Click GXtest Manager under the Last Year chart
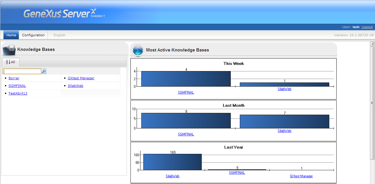 coord(301,176)
